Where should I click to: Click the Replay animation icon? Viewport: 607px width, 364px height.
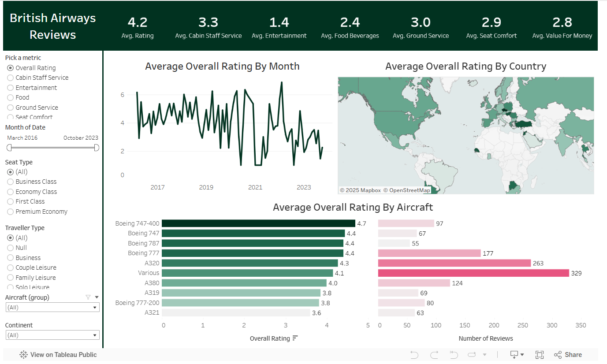click(x=472, y=355)
